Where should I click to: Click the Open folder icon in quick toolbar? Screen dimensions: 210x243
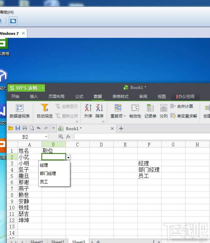click(x=11, y=128)
